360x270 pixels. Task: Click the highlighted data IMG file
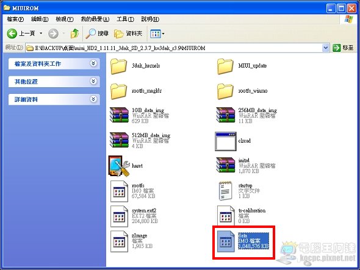[243, 241]
